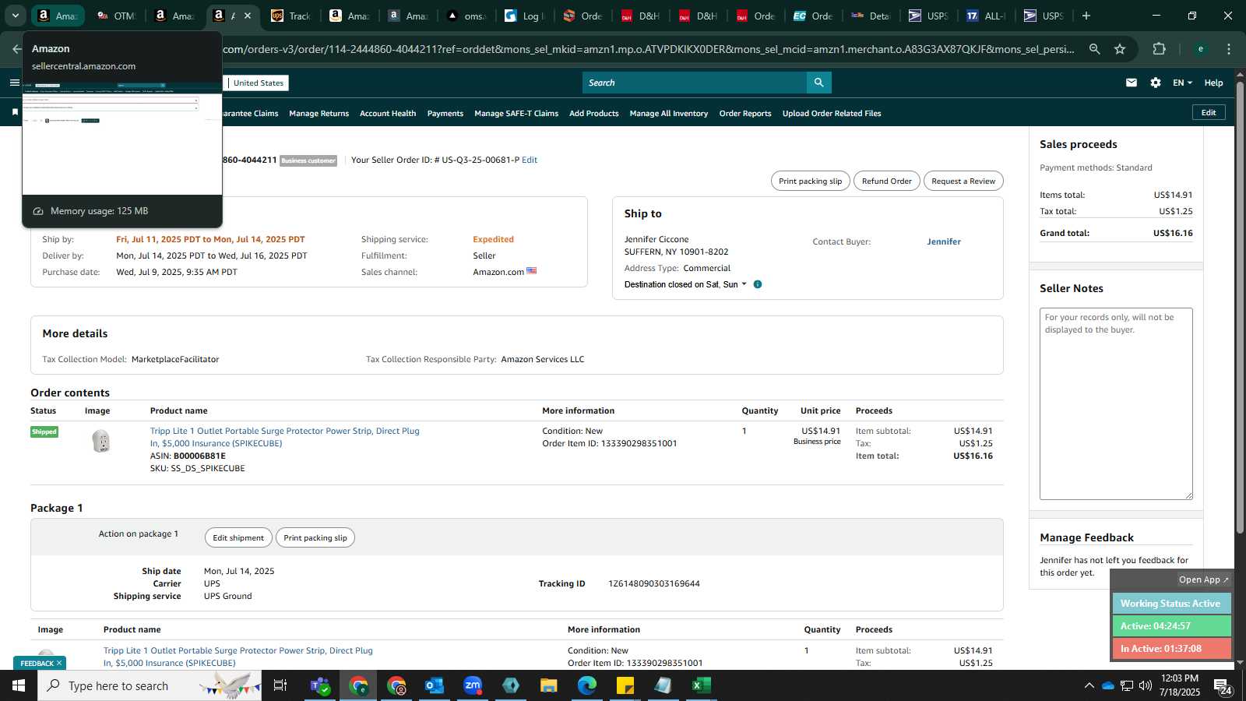Image resolution: width=1246 pixels, height=701 pixels.
Task: Open the Account Health menu
Action: coord(388,114)
